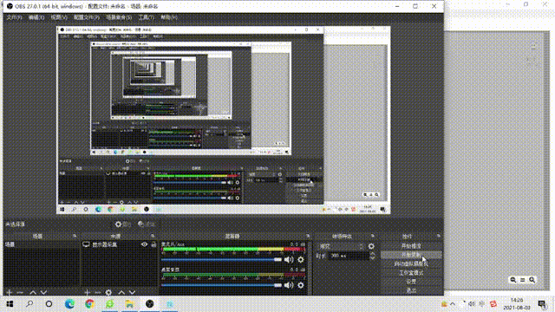The width and height of the screenshot is (555, 312).
Task: Open Mic/Aux audio settings gear
Action: (301, 260)
